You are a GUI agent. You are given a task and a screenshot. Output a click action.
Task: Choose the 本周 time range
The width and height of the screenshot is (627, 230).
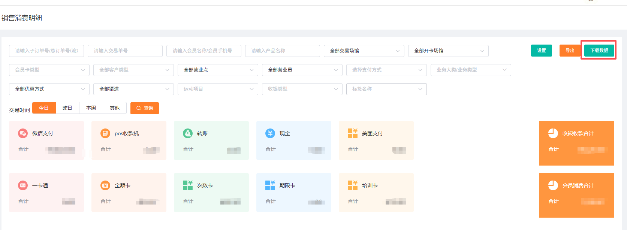click(91, 108)
